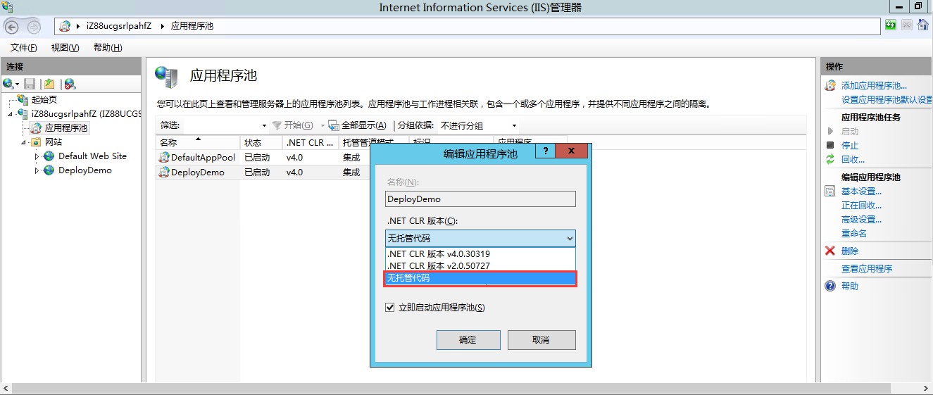Click the green refresh icon beside address bar

tap(891, 25)
